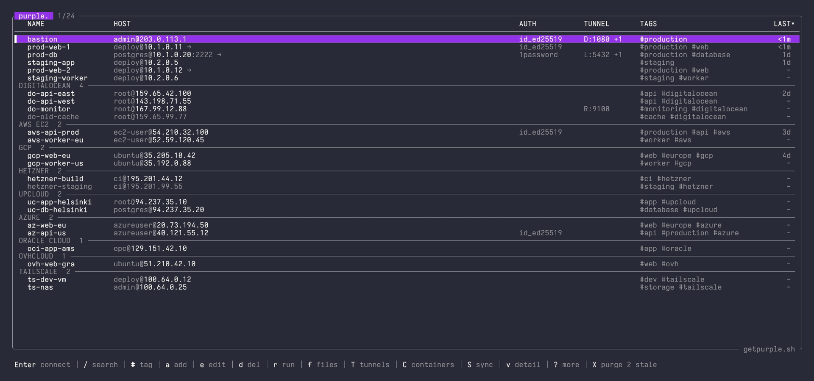The width and height of the screenshot is (814, 381).
Task: Select the hetzner-staging host row
Action: (60, 186)
